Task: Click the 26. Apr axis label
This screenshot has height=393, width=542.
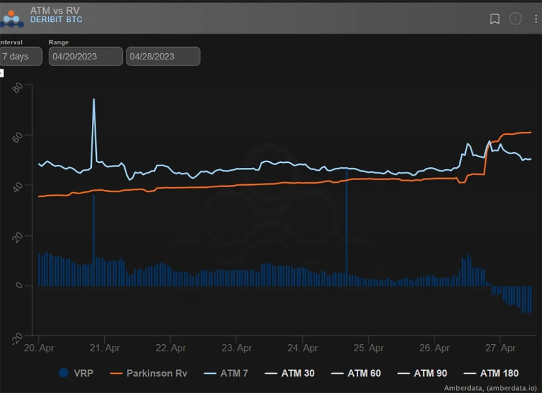Action: [434, 348]
